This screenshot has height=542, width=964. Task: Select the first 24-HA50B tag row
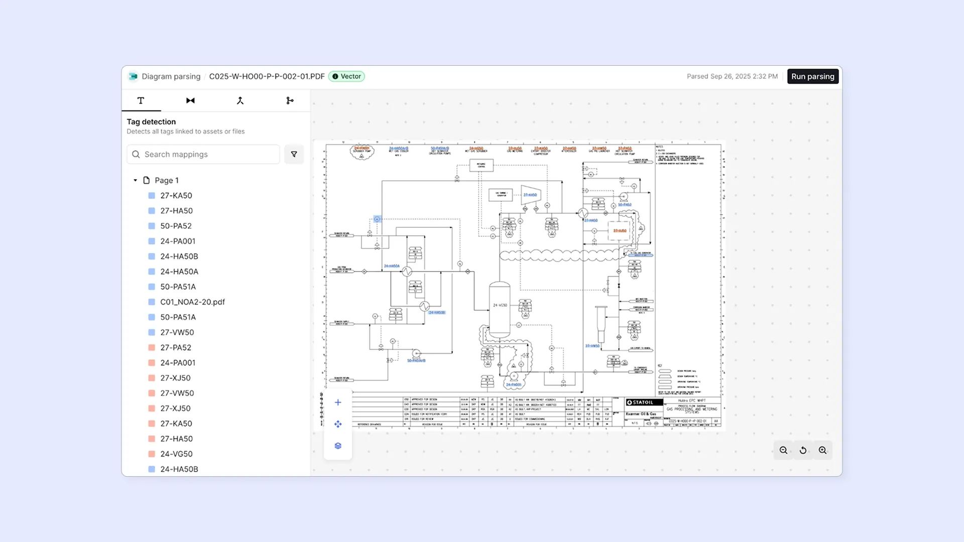[179, 256]
